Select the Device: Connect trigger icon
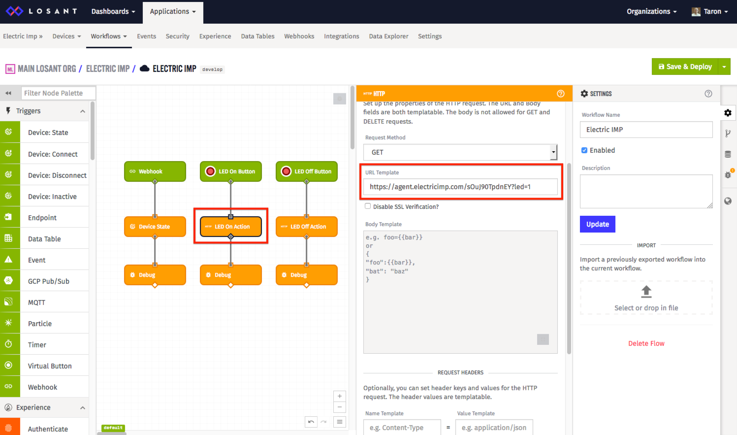737x435 pixels. (x=9, y=154)
